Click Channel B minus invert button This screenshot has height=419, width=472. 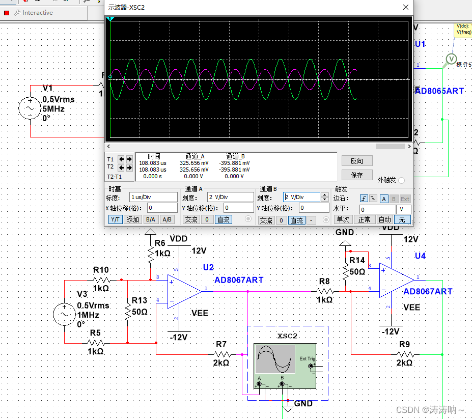[311, 220]
